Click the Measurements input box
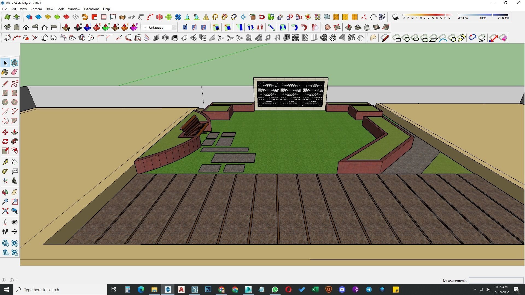525x295 pixels. coord(496,281)
